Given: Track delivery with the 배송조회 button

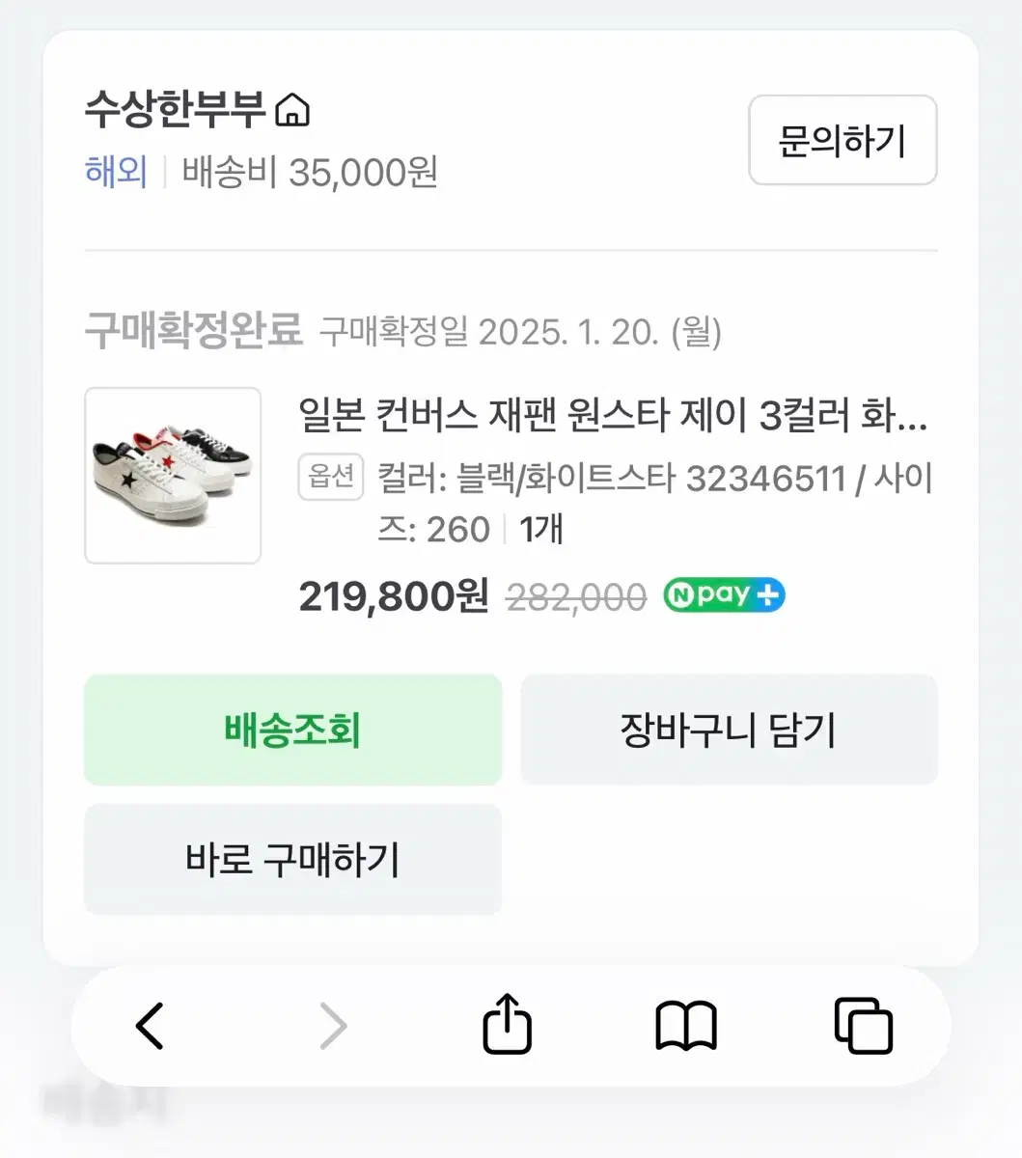Looking at the screenshot, I should [292, 730].
